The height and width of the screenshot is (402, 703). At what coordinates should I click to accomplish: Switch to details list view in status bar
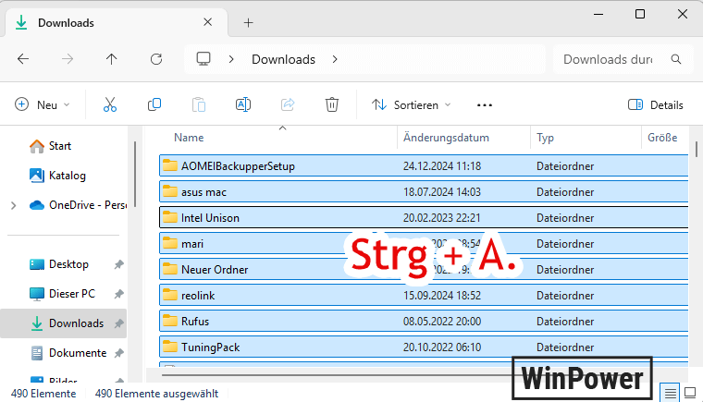[669, 394]
